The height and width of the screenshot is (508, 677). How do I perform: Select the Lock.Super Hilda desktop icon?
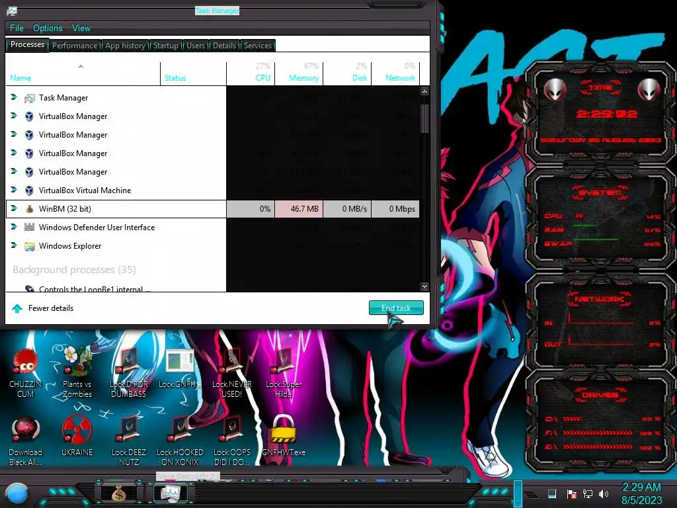pyautogui.click(x=283, y=372)
